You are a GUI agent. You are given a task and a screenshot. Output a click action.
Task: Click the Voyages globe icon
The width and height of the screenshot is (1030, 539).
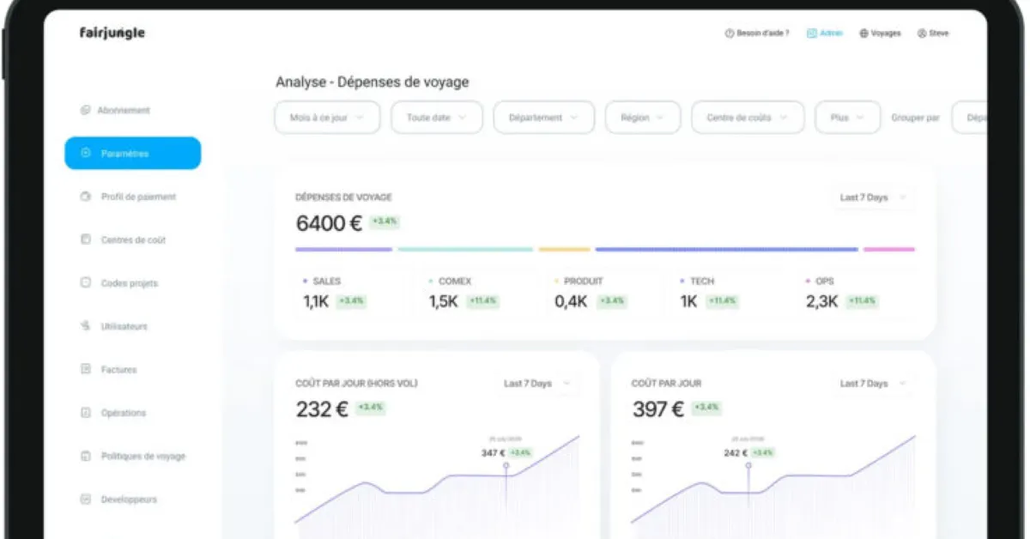pos(863,33)
